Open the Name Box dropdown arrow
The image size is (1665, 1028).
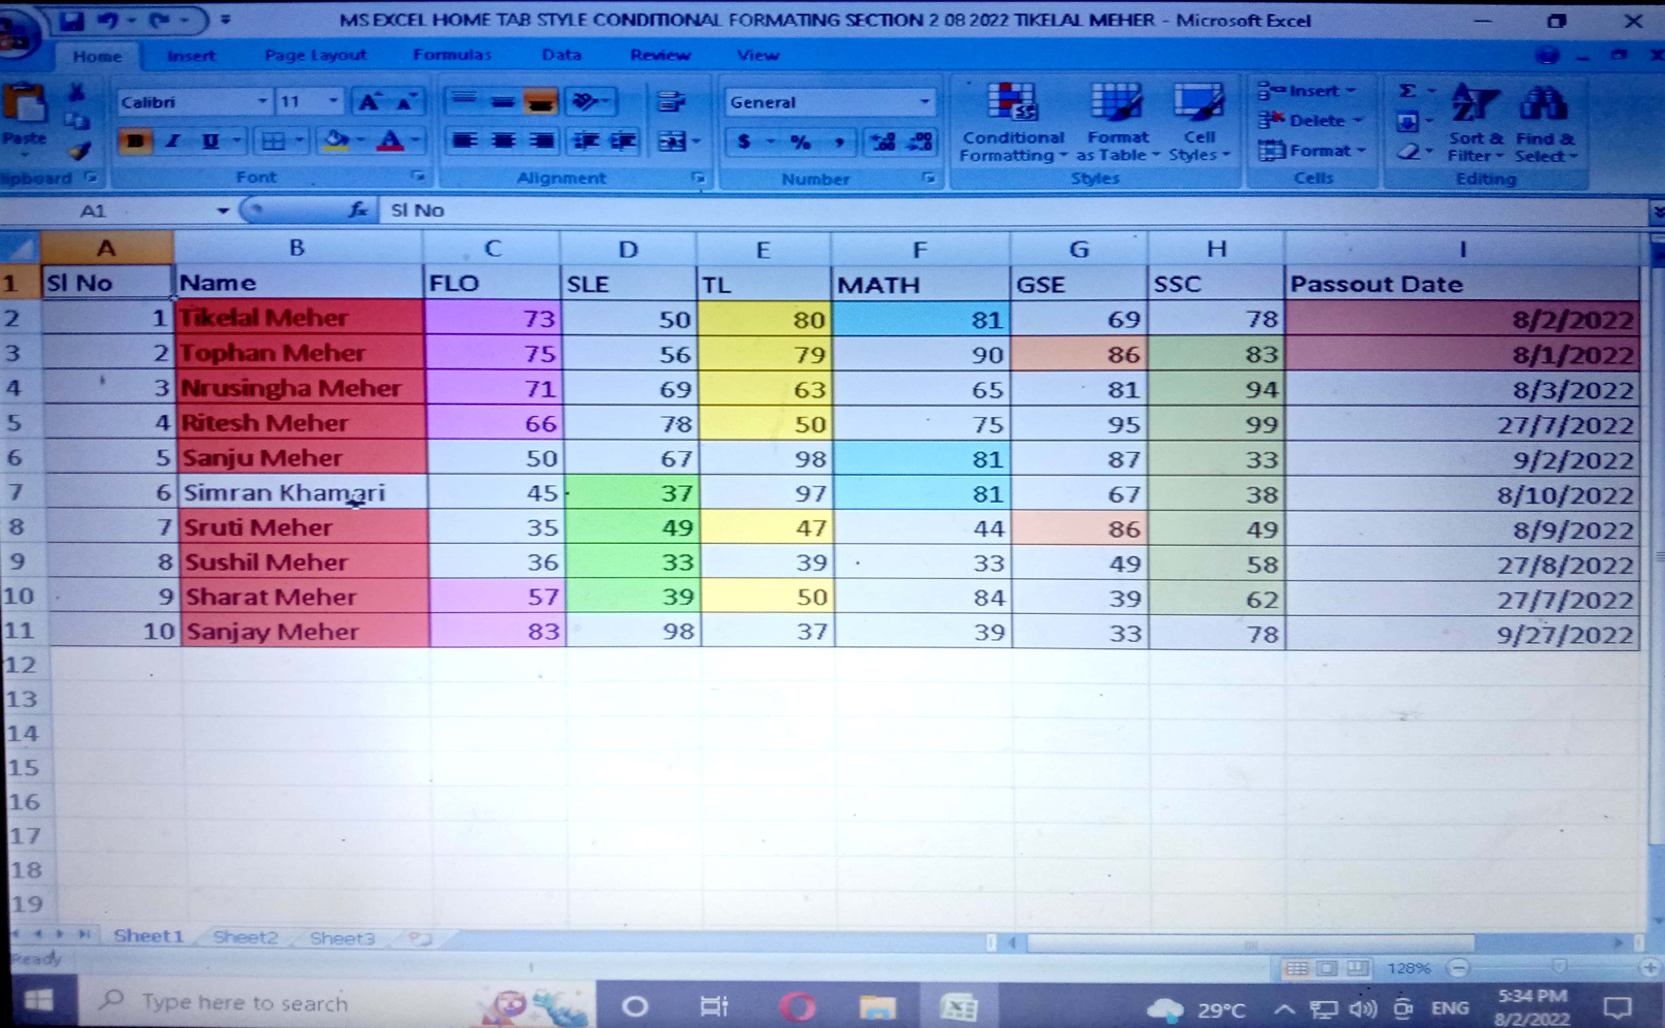pyautogui.click(x=223, y=211)
